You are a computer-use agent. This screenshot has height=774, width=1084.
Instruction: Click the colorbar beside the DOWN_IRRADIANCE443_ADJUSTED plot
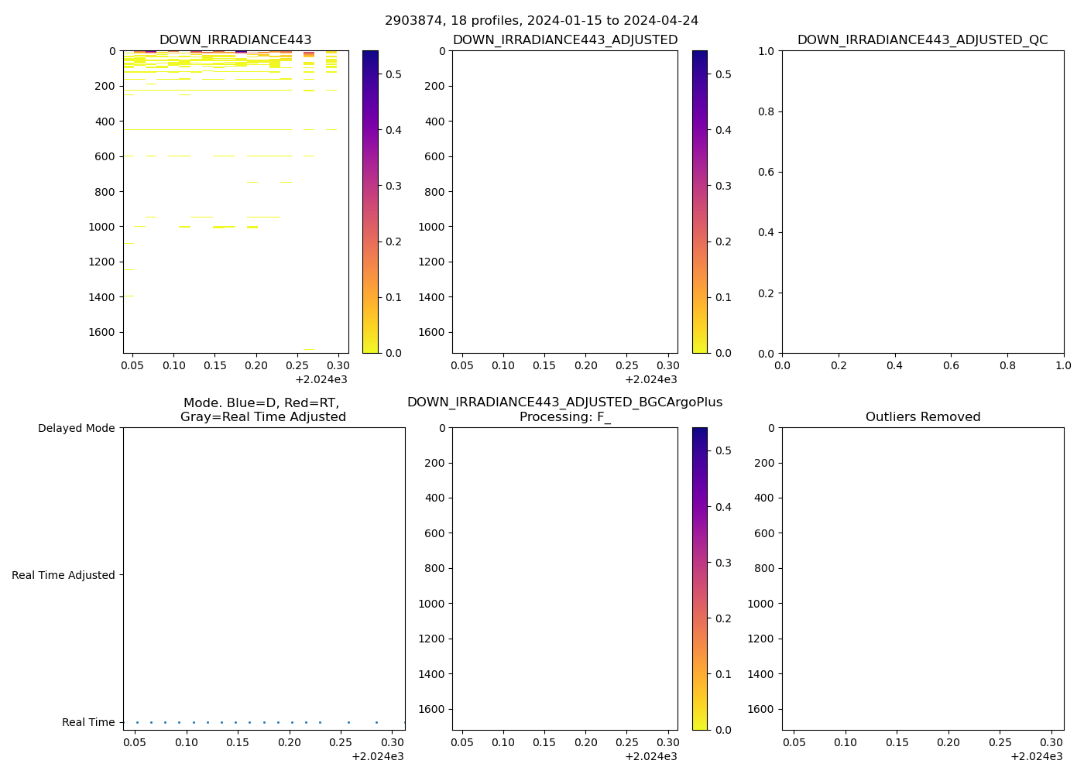[x=700, y=201]
